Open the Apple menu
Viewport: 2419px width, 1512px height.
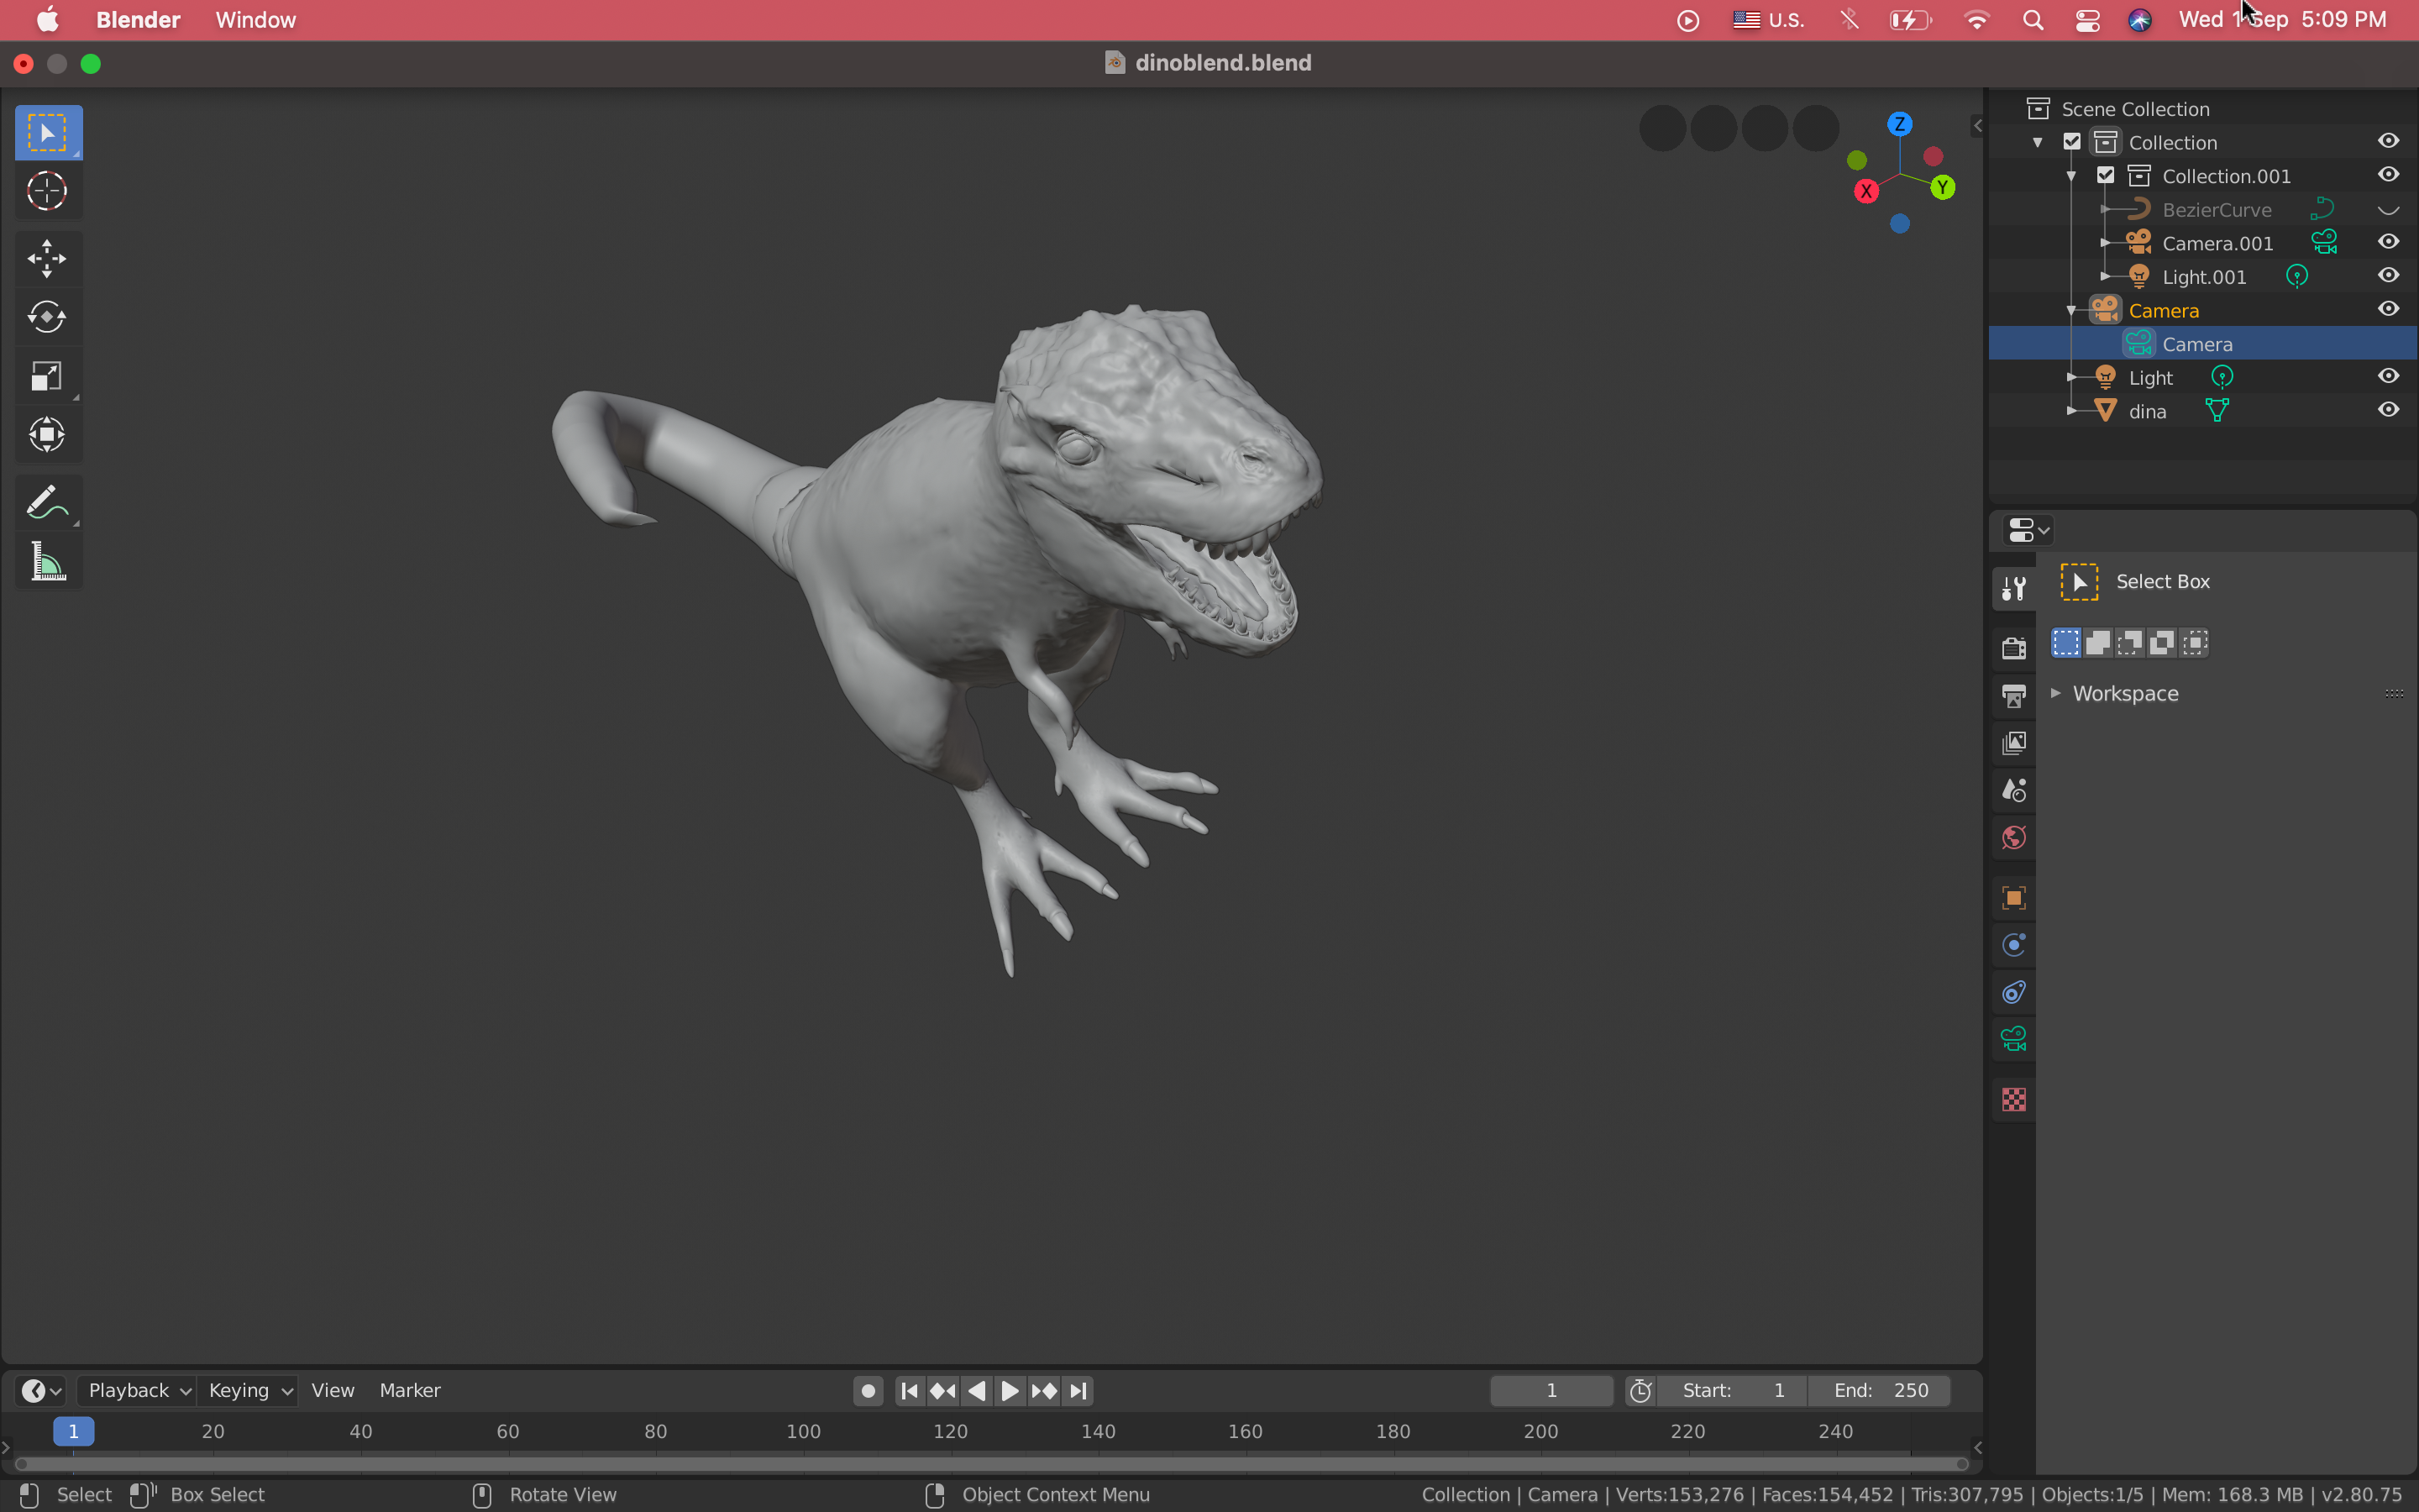[x=48, y=20]
